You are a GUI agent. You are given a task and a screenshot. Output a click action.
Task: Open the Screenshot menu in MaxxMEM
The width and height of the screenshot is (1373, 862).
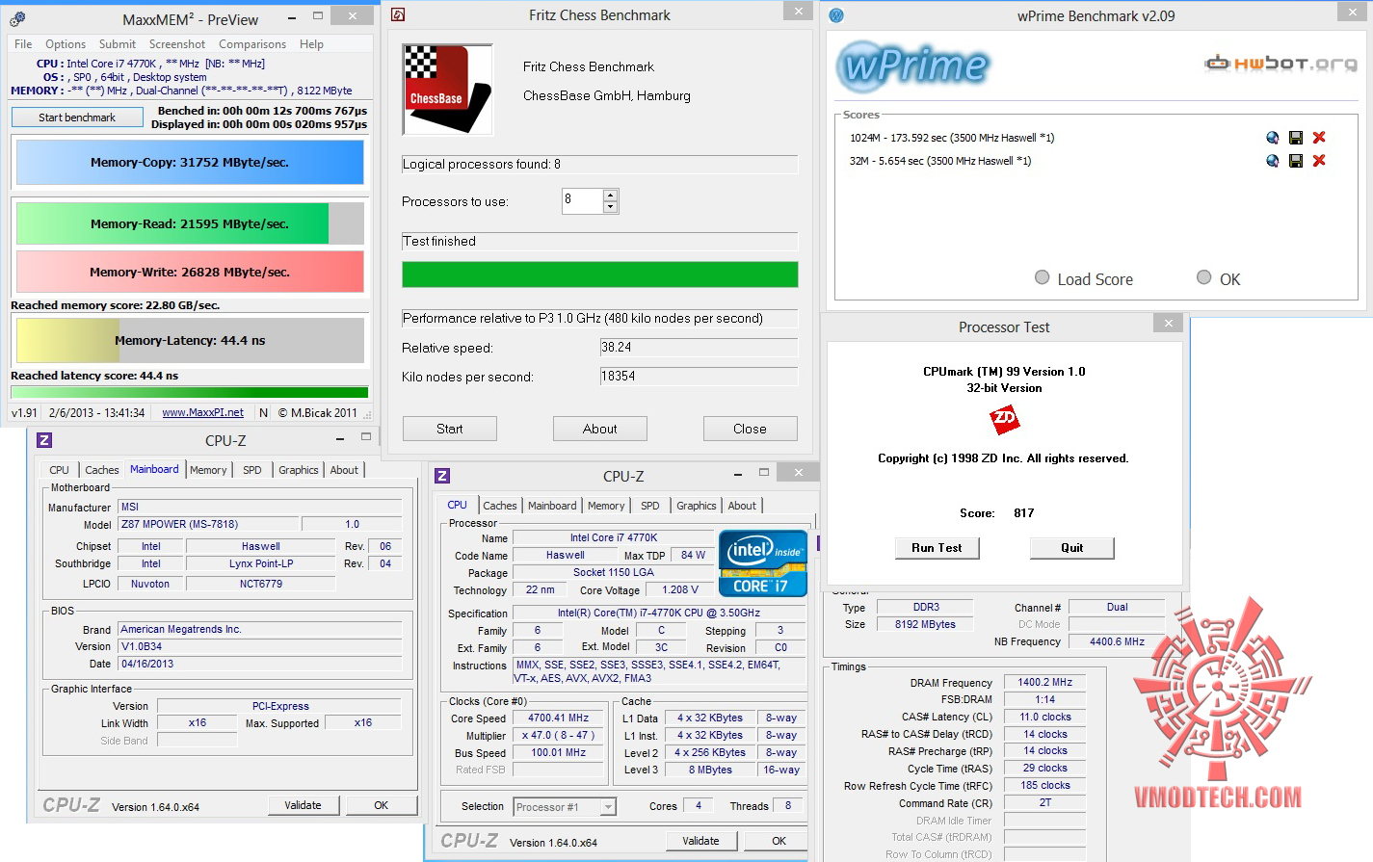[x=177, y=44]
